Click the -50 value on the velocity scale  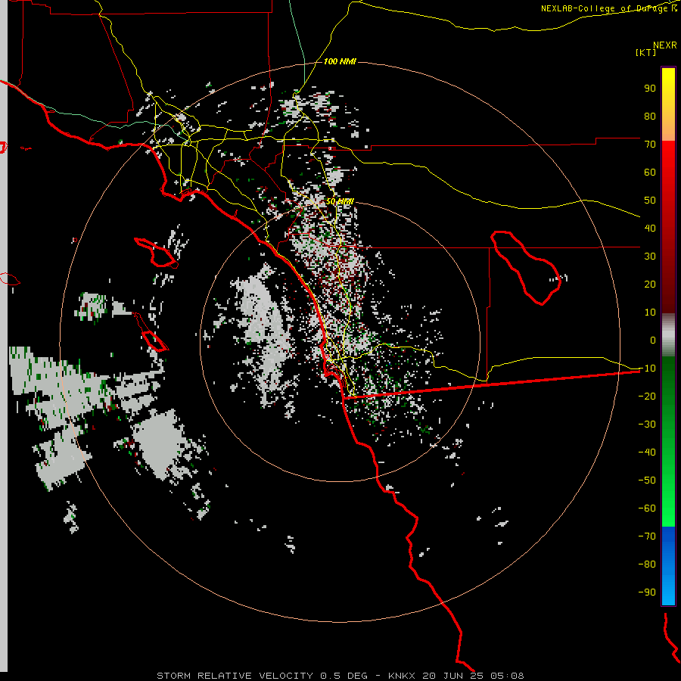tap(647, 480)
